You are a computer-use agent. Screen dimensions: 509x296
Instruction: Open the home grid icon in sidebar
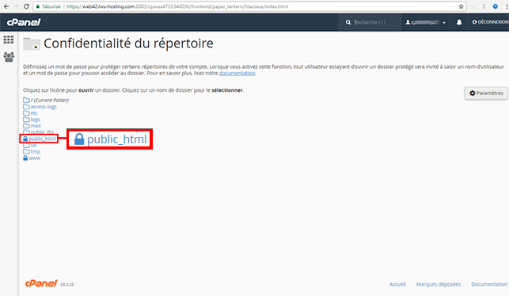[x=9, y=40]
